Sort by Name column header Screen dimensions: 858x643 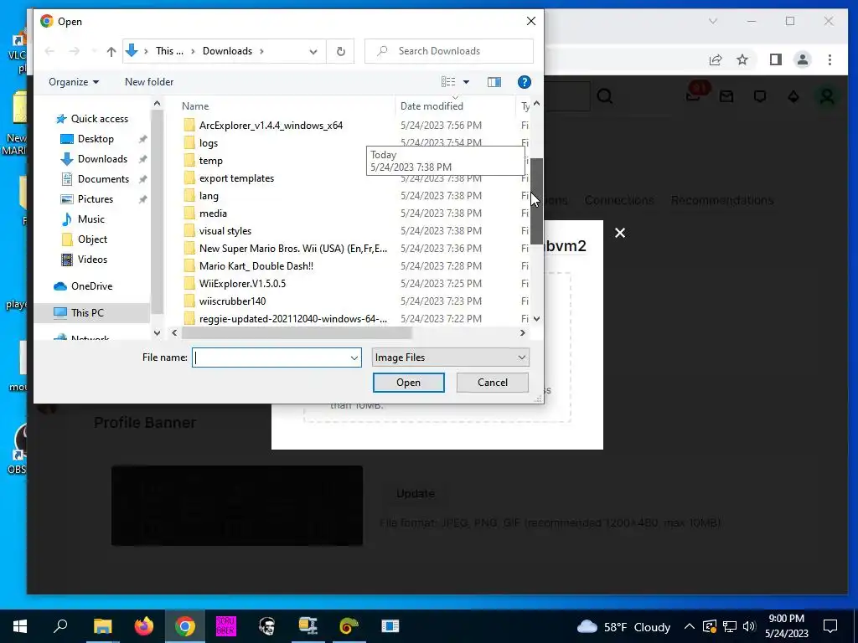coord(195,106)
